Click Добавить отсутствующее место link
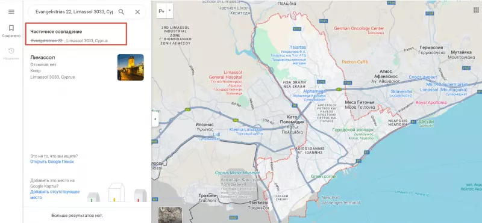The image size is (482, 223). point(55,195)
